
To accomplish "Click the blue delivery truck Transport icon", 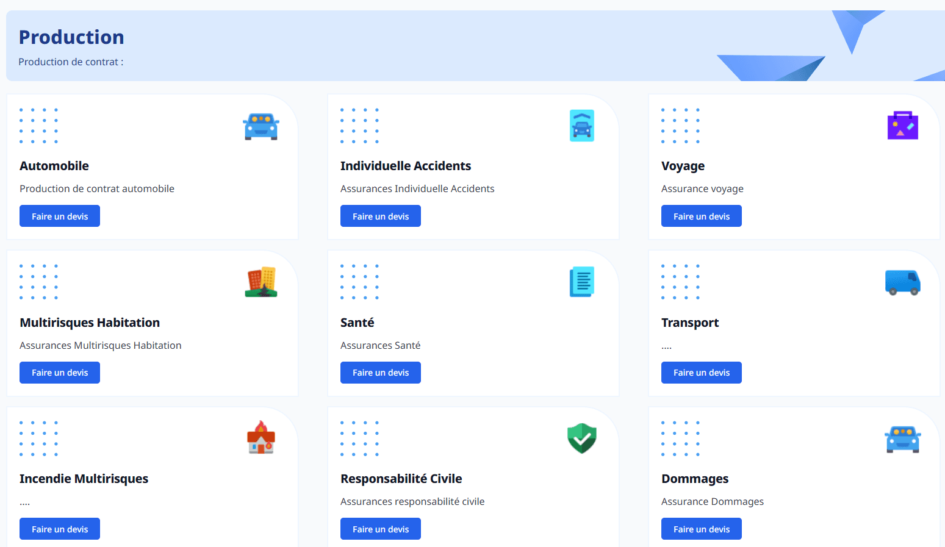I will click(902, 282).
